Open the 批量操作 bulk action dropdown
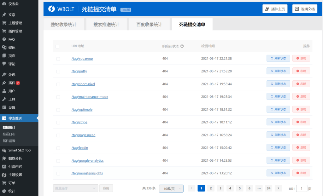 point(75,188)
